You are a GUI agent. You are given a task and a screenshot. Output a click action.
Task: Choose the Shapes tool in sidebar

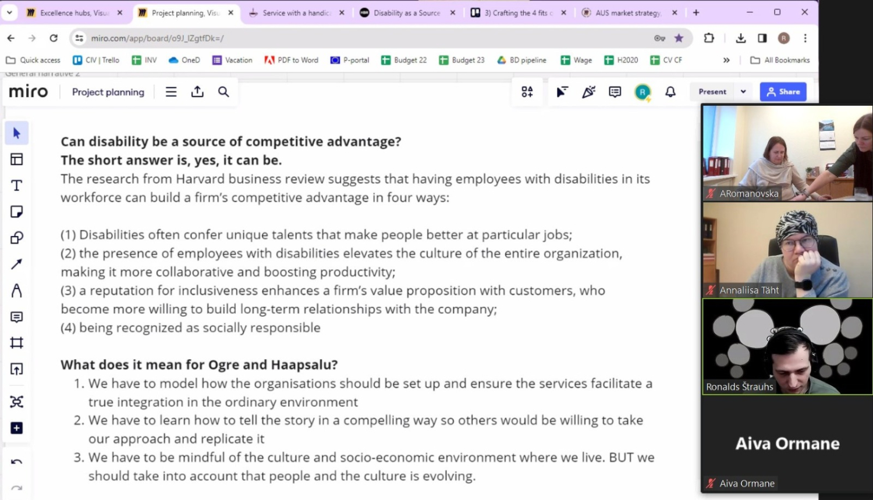tap(16, 238)
